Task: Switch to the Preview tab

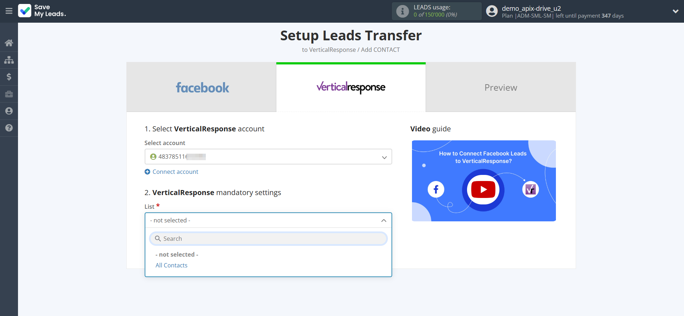Action: [x=500, y=87]
